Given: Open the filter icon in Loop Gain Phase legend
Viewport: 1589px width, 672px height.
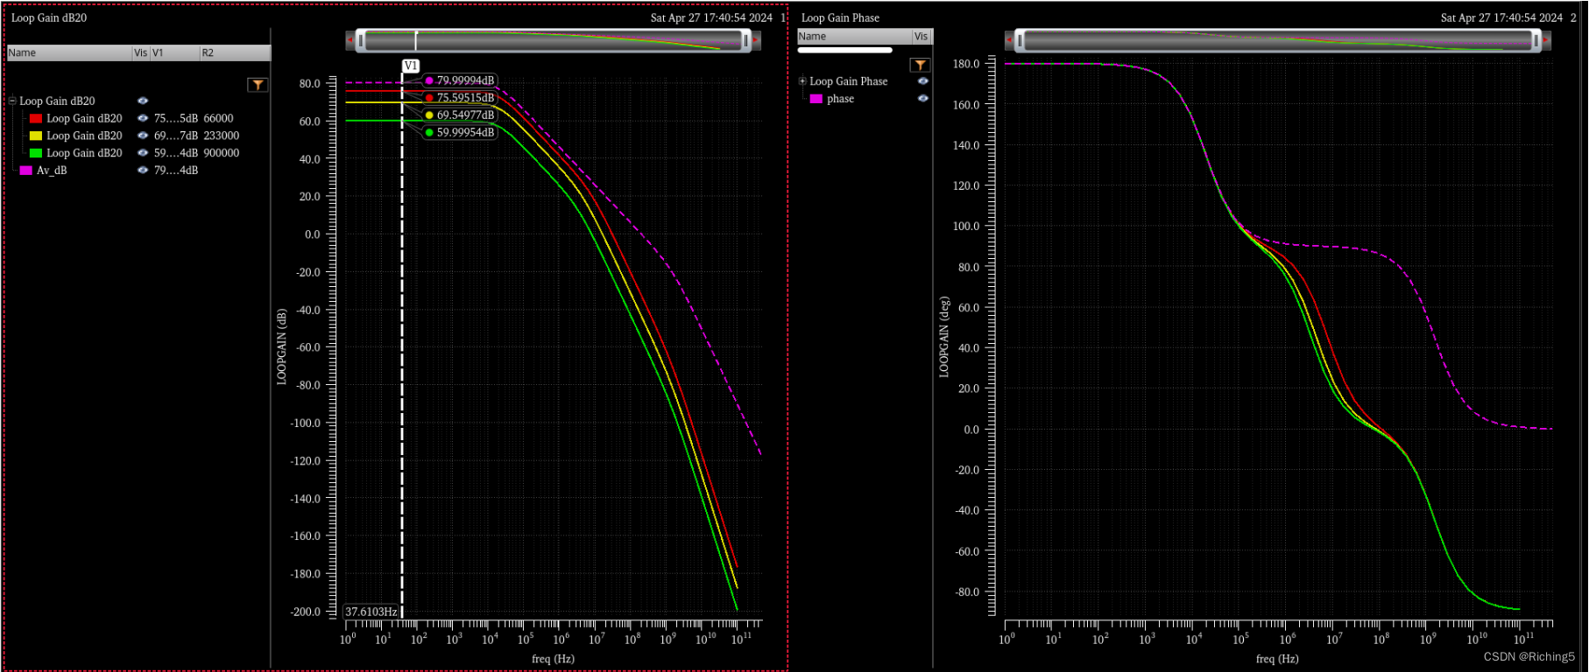Looking at the screenshot, I should [920, 65].
